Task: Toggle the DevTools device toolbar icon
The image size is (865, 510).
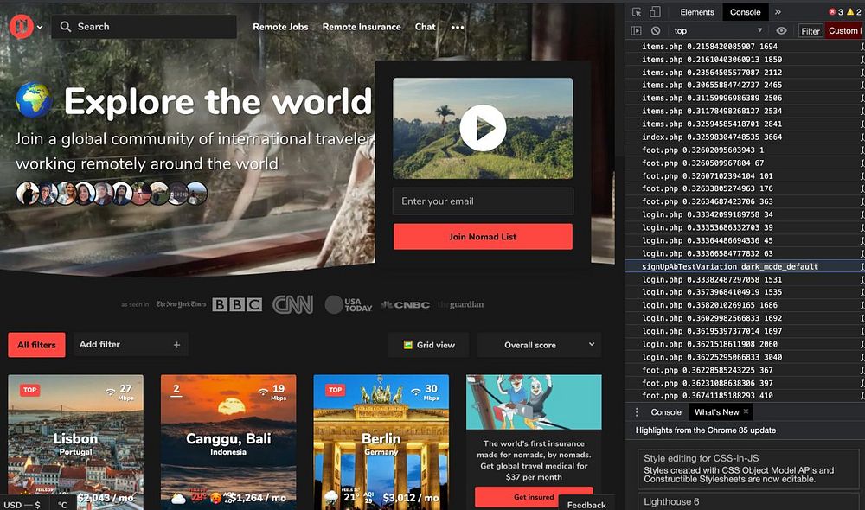Action: [655, 12]
